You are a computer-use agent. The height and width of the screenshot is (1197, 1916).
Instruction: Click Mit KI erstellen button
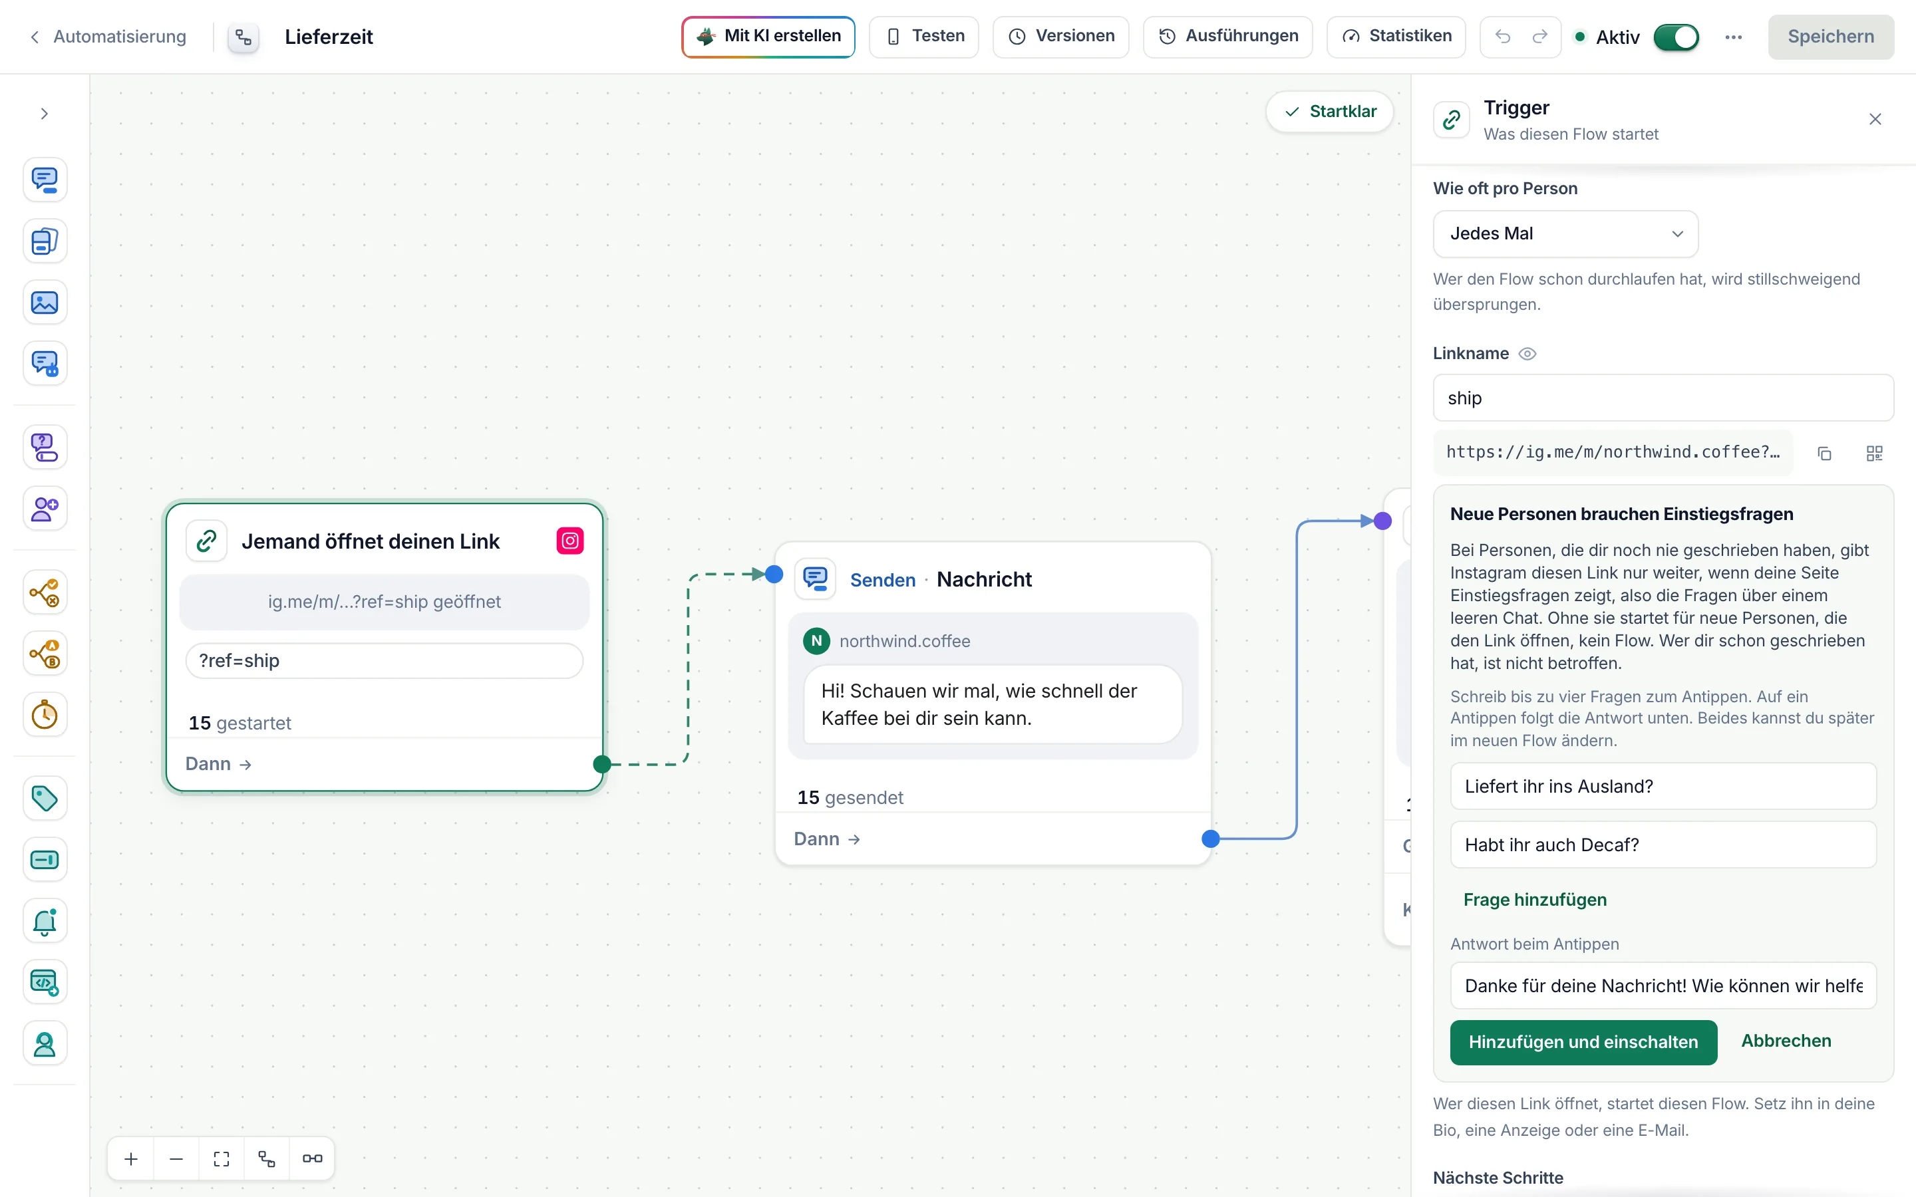[x=768, y=37]
